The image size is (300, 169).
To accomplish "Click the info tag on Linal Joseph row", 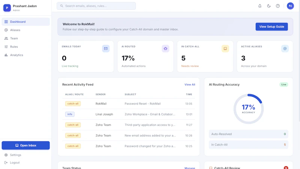I will (70, 114).
